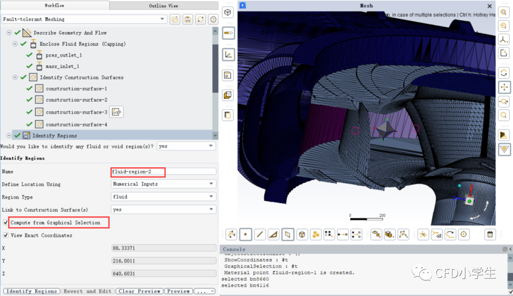Select construction-surface-4 in workflow tree
This screenshot has width=513, height=296.
pyautogui.click(x=76, y=124)
